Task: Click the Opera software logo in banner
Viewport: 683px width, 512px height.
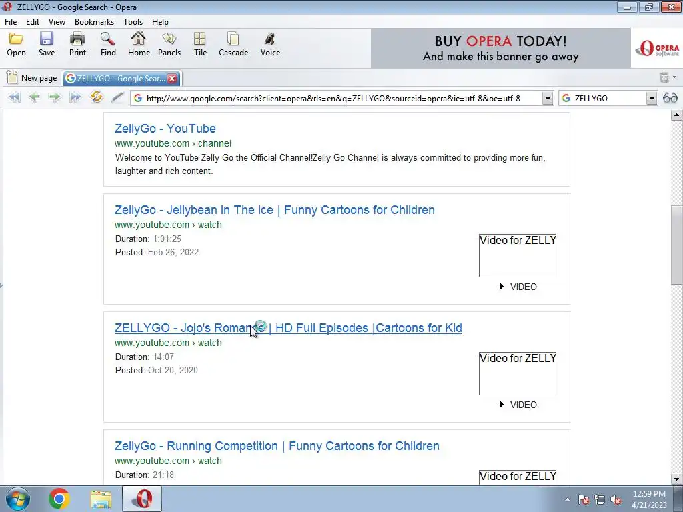Action: 657,48
